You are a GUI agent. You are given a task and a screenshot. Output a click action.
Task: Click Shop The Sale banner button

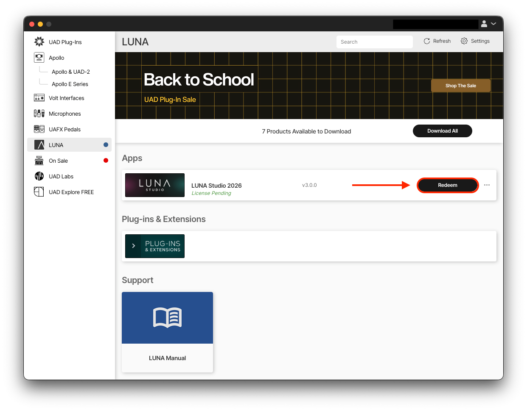pos(461,86)
